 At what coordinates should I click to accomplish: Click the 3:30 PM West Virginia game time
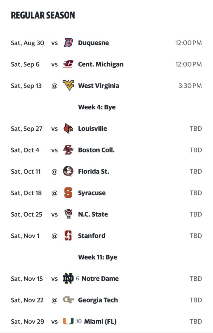pyautogui.click(x=190, y=86)
